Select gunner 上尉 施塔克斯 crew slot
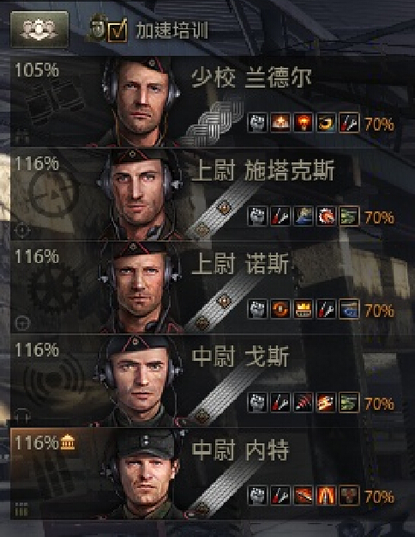This screenshot has width=415, height=537. 205,194
